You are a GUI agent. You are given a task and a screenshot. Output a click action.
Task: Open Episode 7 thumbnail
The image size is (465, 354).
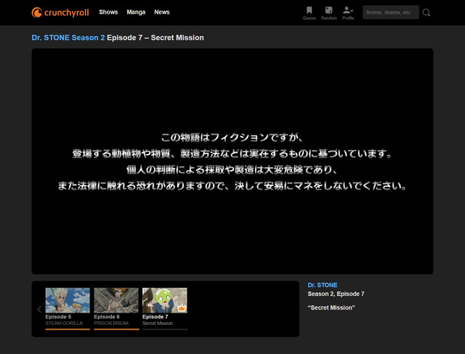(x=165, y=300)
